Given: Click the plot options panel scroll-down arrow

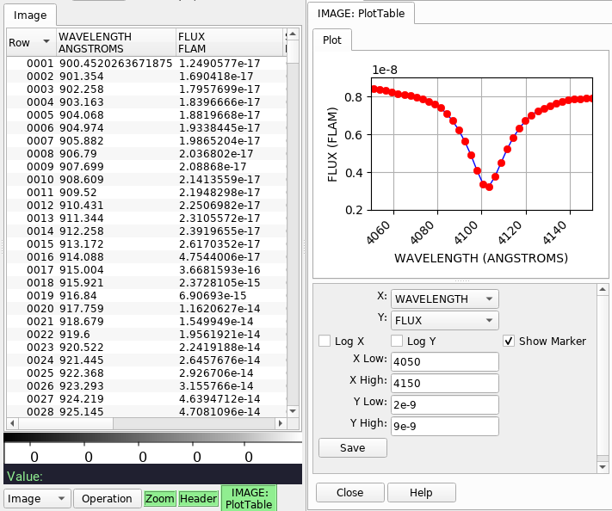Looking at the screenshot, I should coord(603,467).
